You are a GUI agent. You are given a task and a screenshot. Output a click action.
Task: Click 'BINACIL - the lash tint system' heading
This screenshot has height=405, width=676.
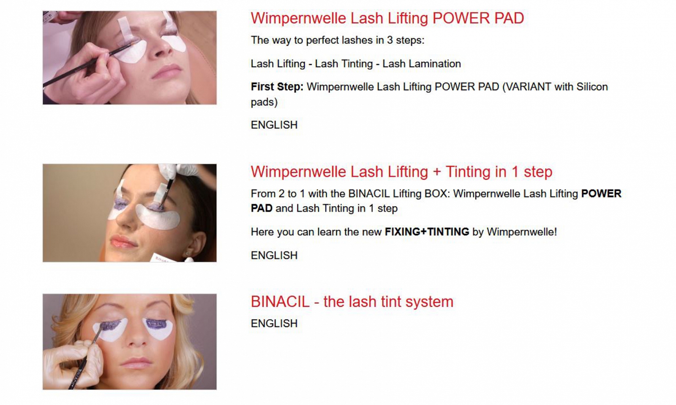(x=352, y=302)
